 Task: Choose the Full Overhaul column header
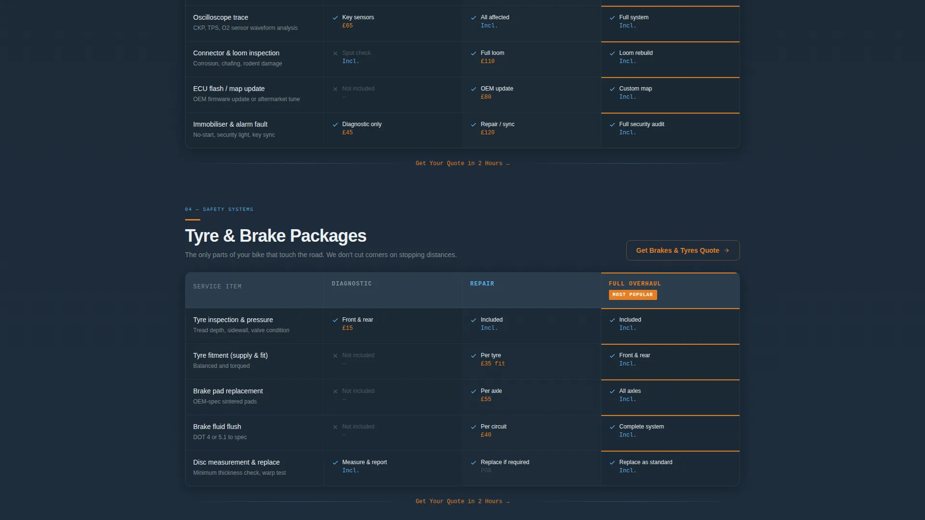pos(634,284)
